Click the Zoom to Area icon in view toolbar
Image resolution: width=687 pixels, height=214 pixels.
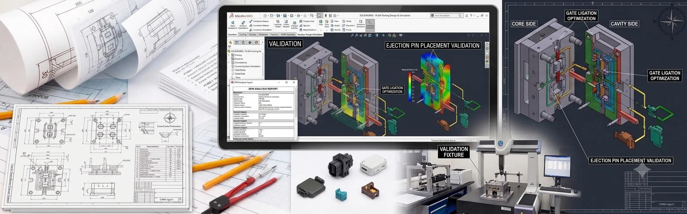(356, 35)
